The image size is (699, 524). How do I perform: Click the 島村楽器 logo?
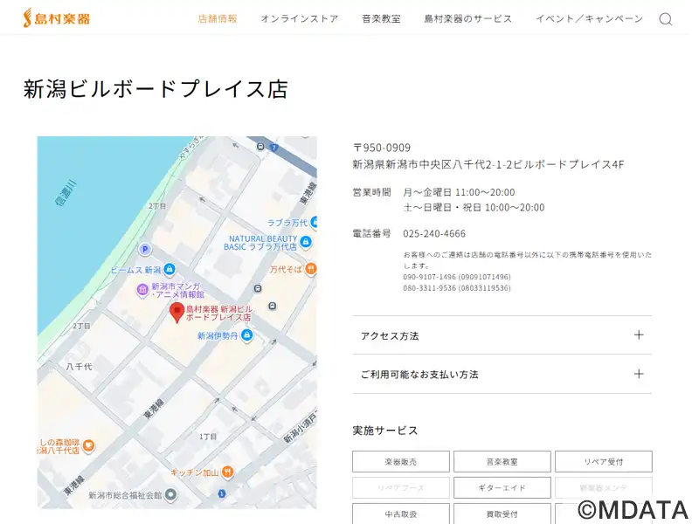[57, 18]
